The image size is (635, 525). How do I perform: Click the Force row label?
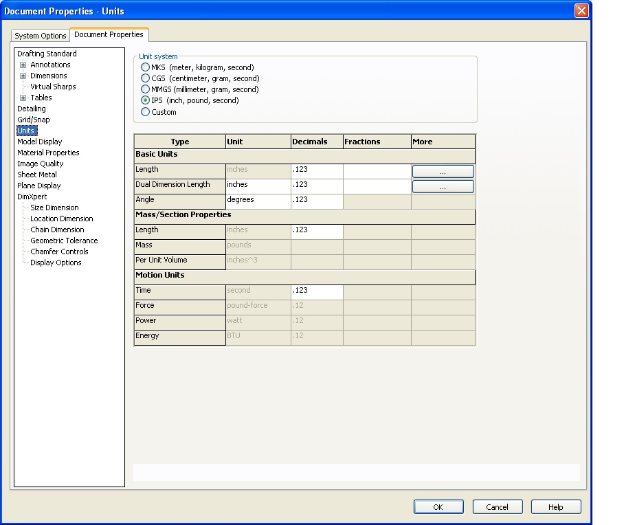(180, 307)
